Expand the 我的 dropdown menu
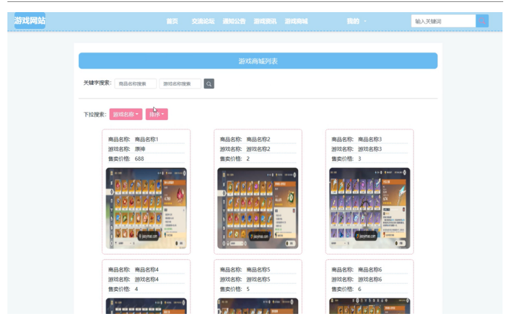 click(357, 22)
